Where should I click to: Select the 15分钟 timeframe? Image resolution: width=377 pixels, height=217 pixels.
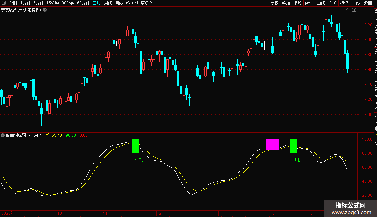[x=53, y=3]
